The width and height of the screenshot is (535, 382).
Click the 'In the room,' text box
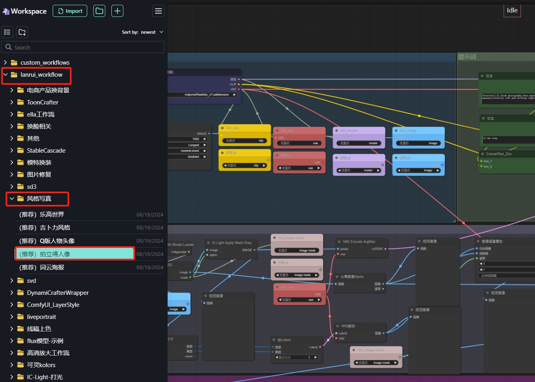508,139
